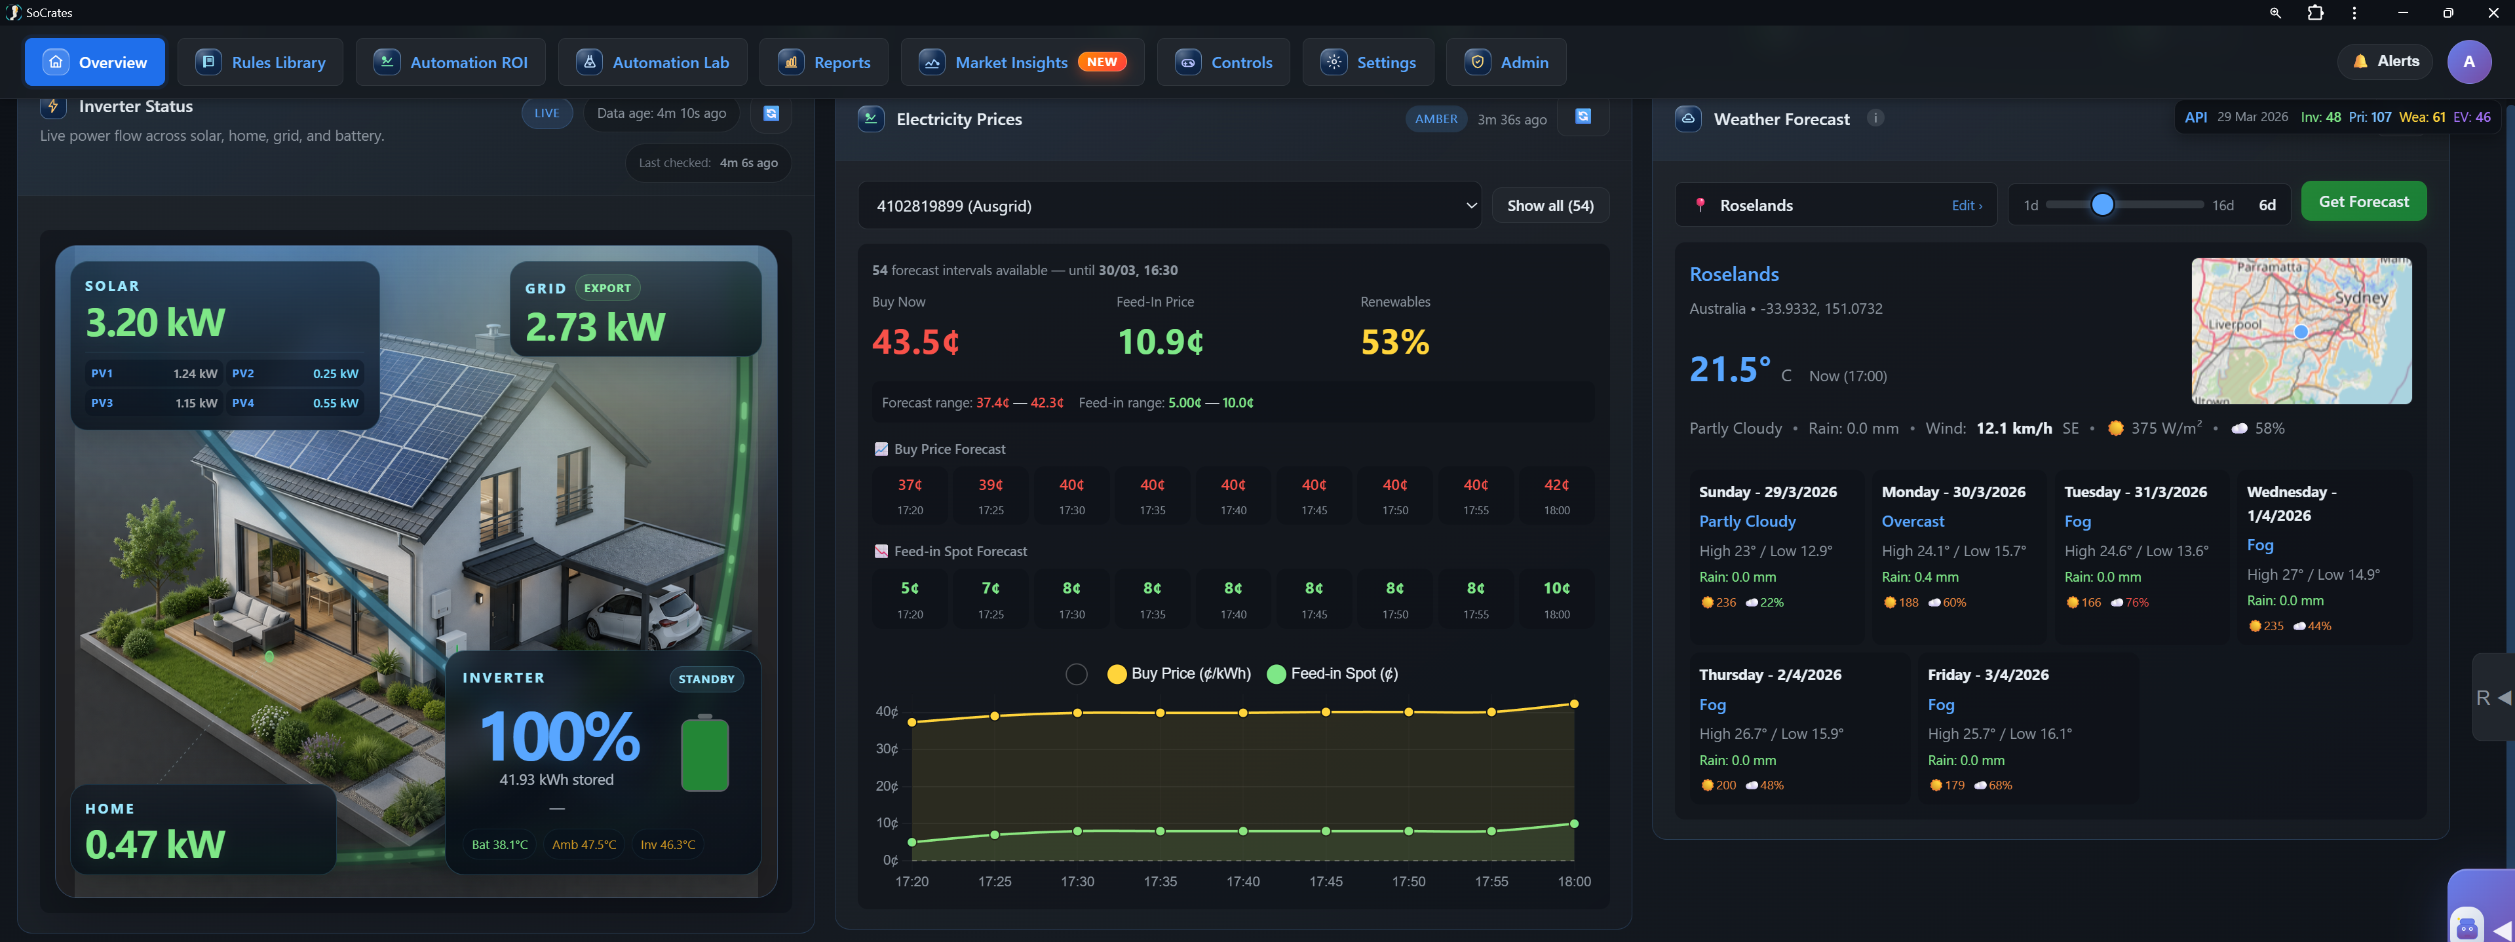Click the Admin shield icon
The image size is (2515, 942).
1476,60
